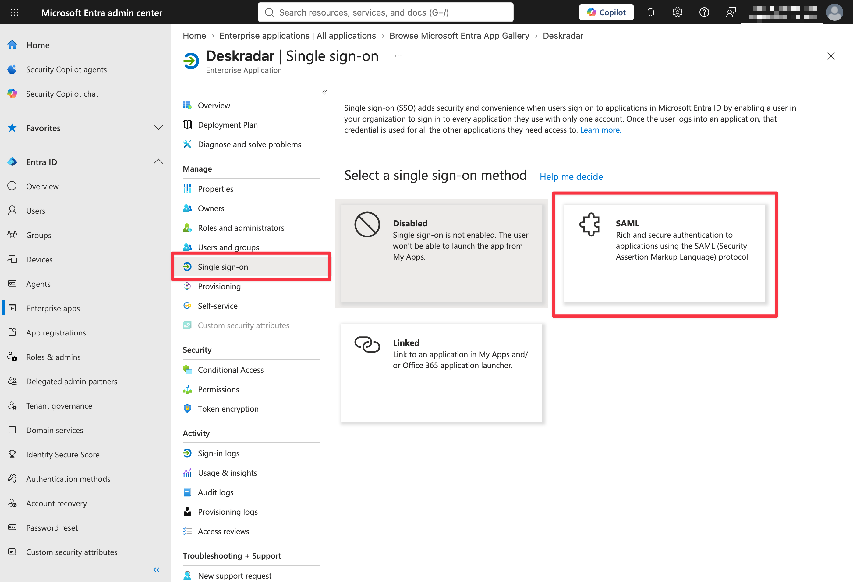Click the user avatar in header

pyautogui.click(x=834, y=12)
